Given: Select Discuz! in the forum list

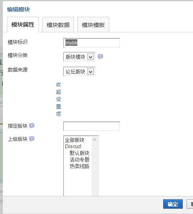Looking at the screenshot, I should click(73, 146).
